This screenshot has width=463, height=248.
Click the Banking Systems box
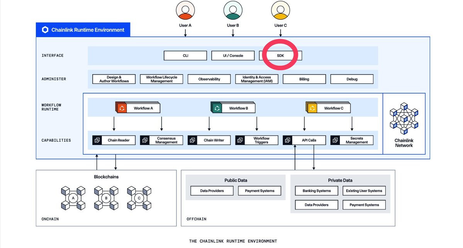point(317,191)
